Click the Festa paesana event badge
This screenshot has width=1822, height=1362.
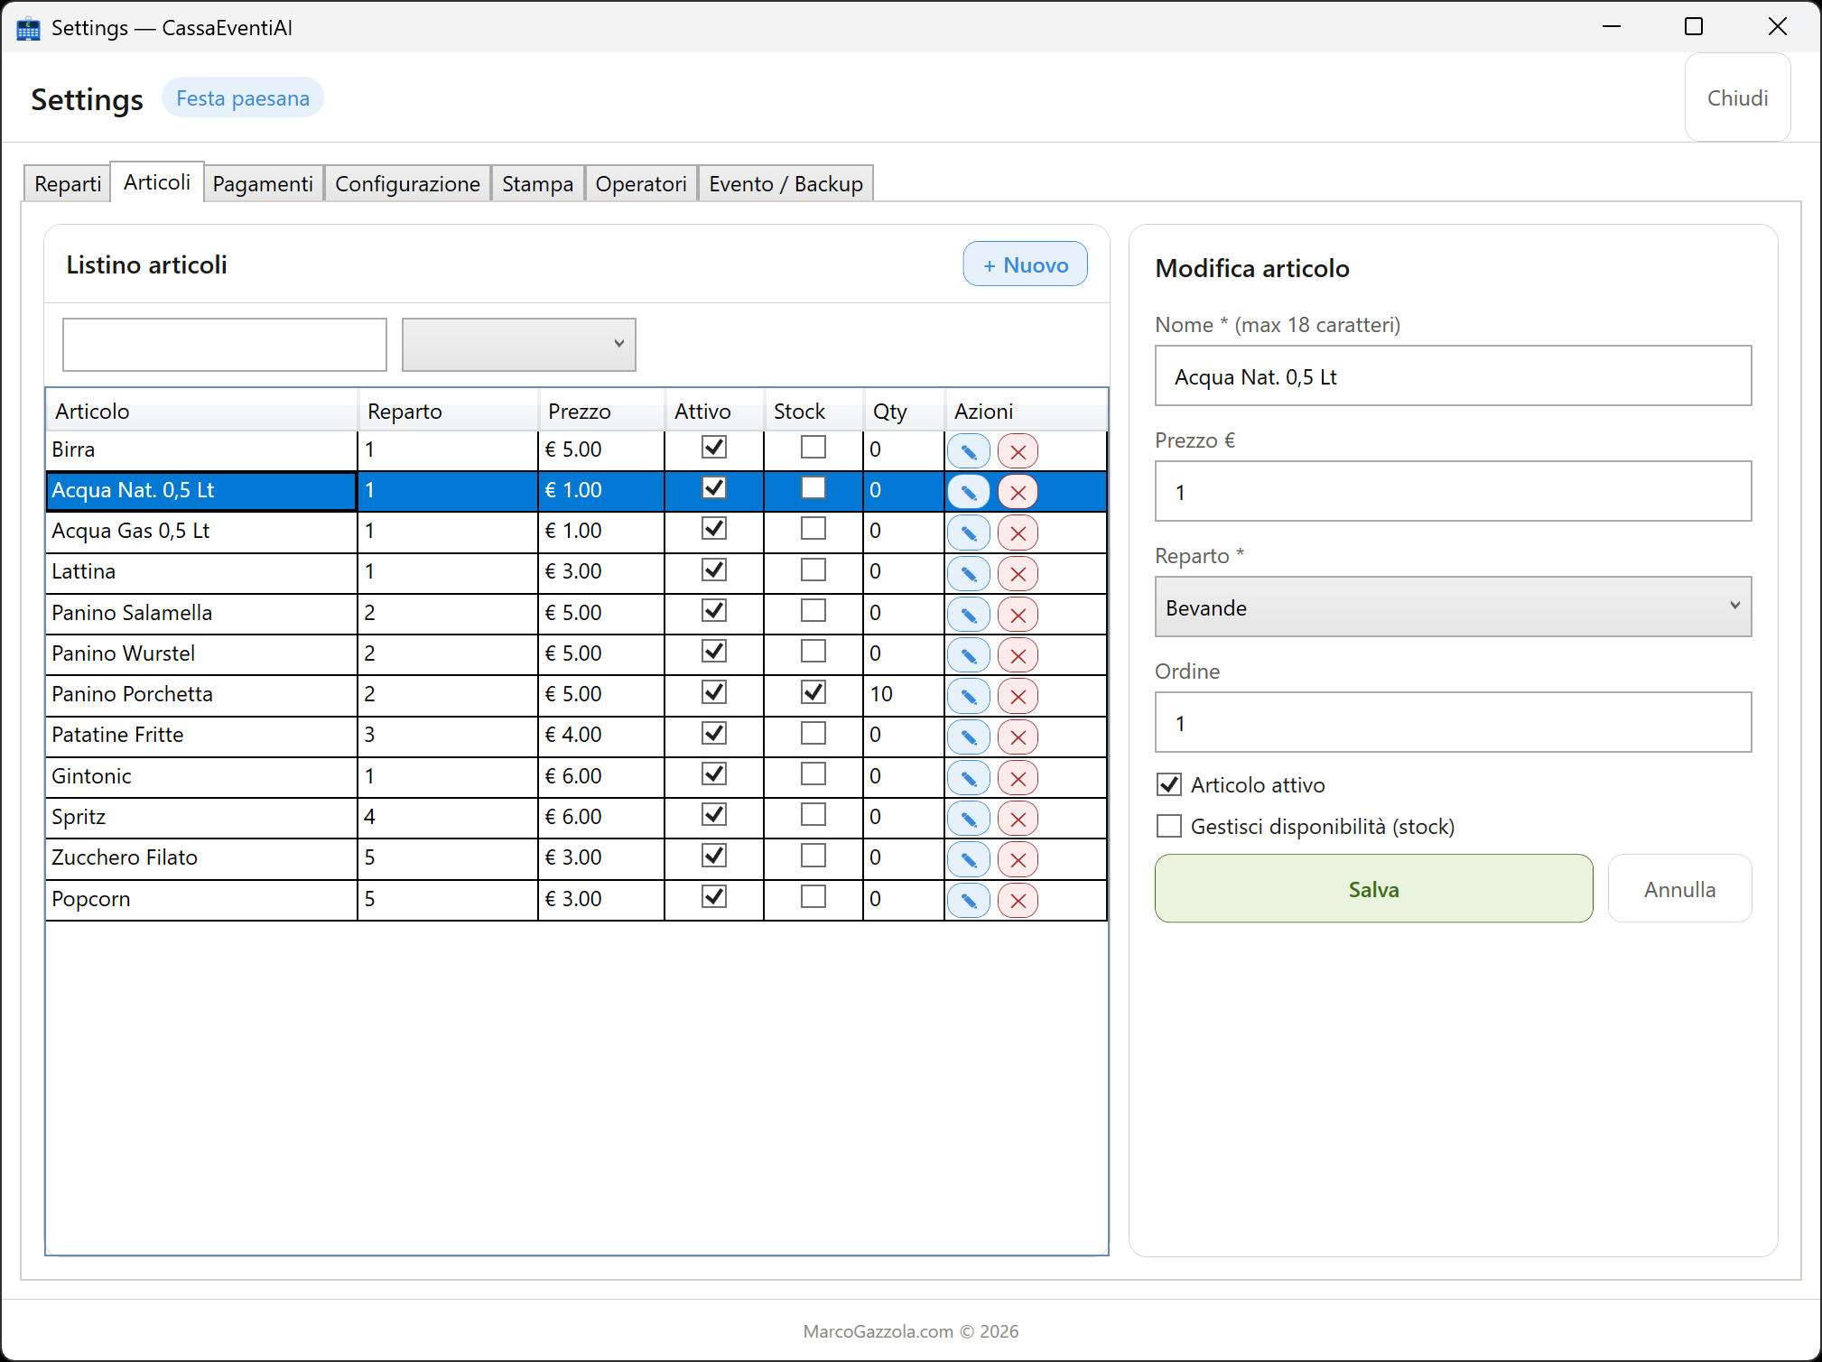click(243, 98)
